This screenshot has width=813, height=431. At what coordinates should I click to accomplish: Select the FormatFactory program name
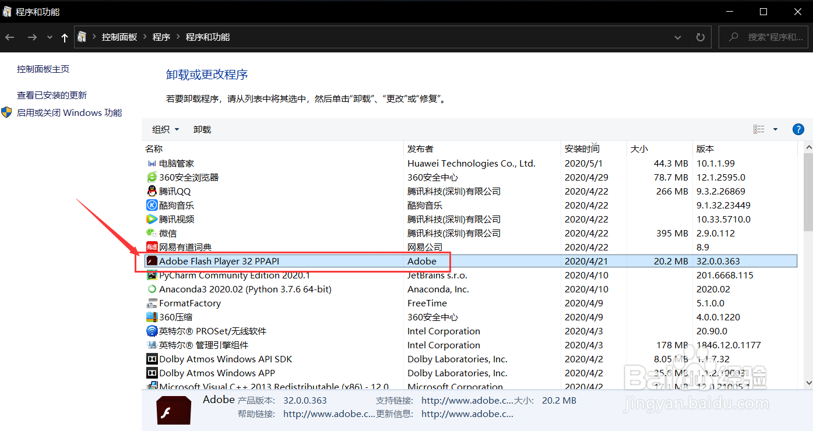(190, 303)
